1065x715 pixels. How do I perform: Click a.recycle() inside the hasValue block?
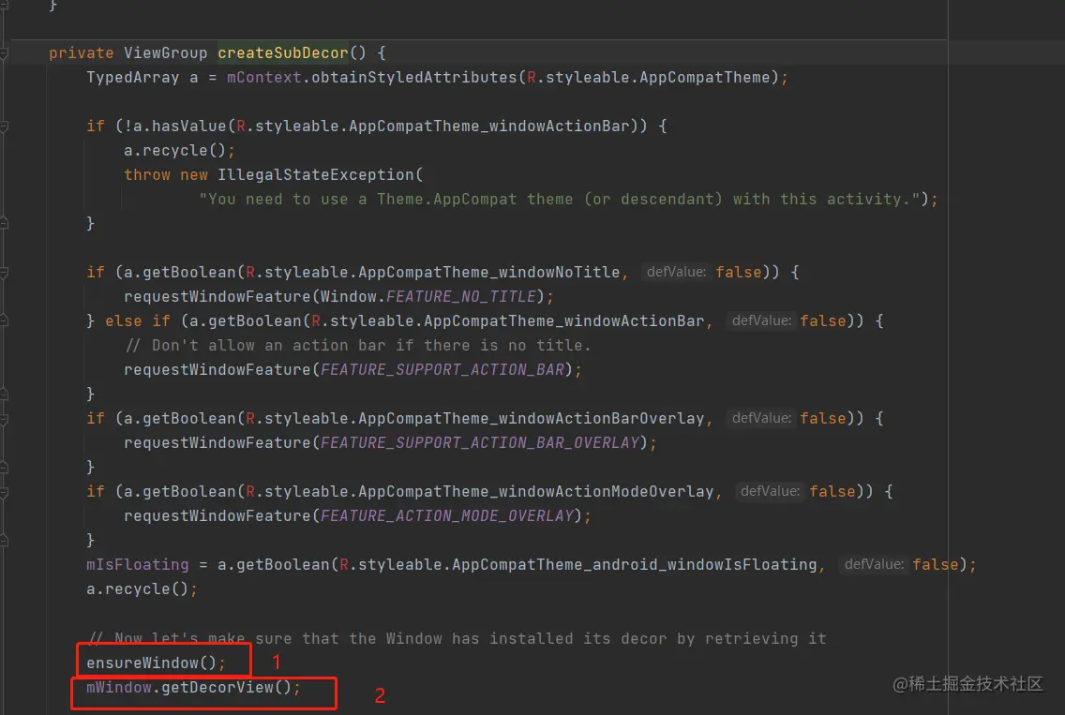point(174,151)
